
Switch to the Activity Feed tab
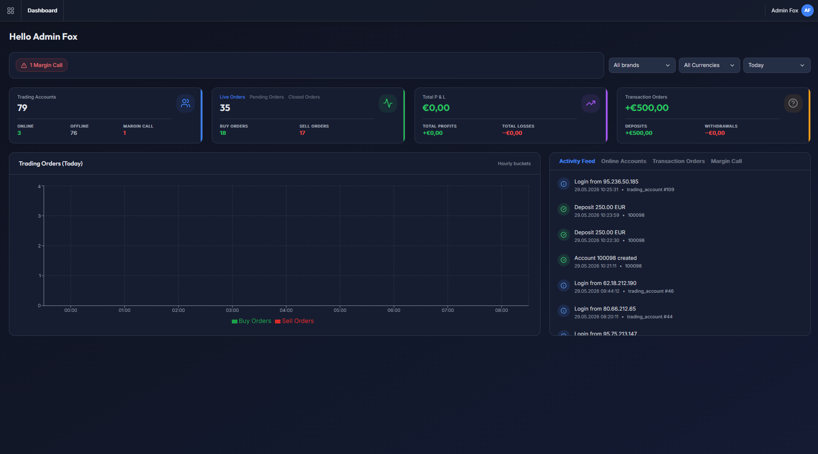pos(577,161)
